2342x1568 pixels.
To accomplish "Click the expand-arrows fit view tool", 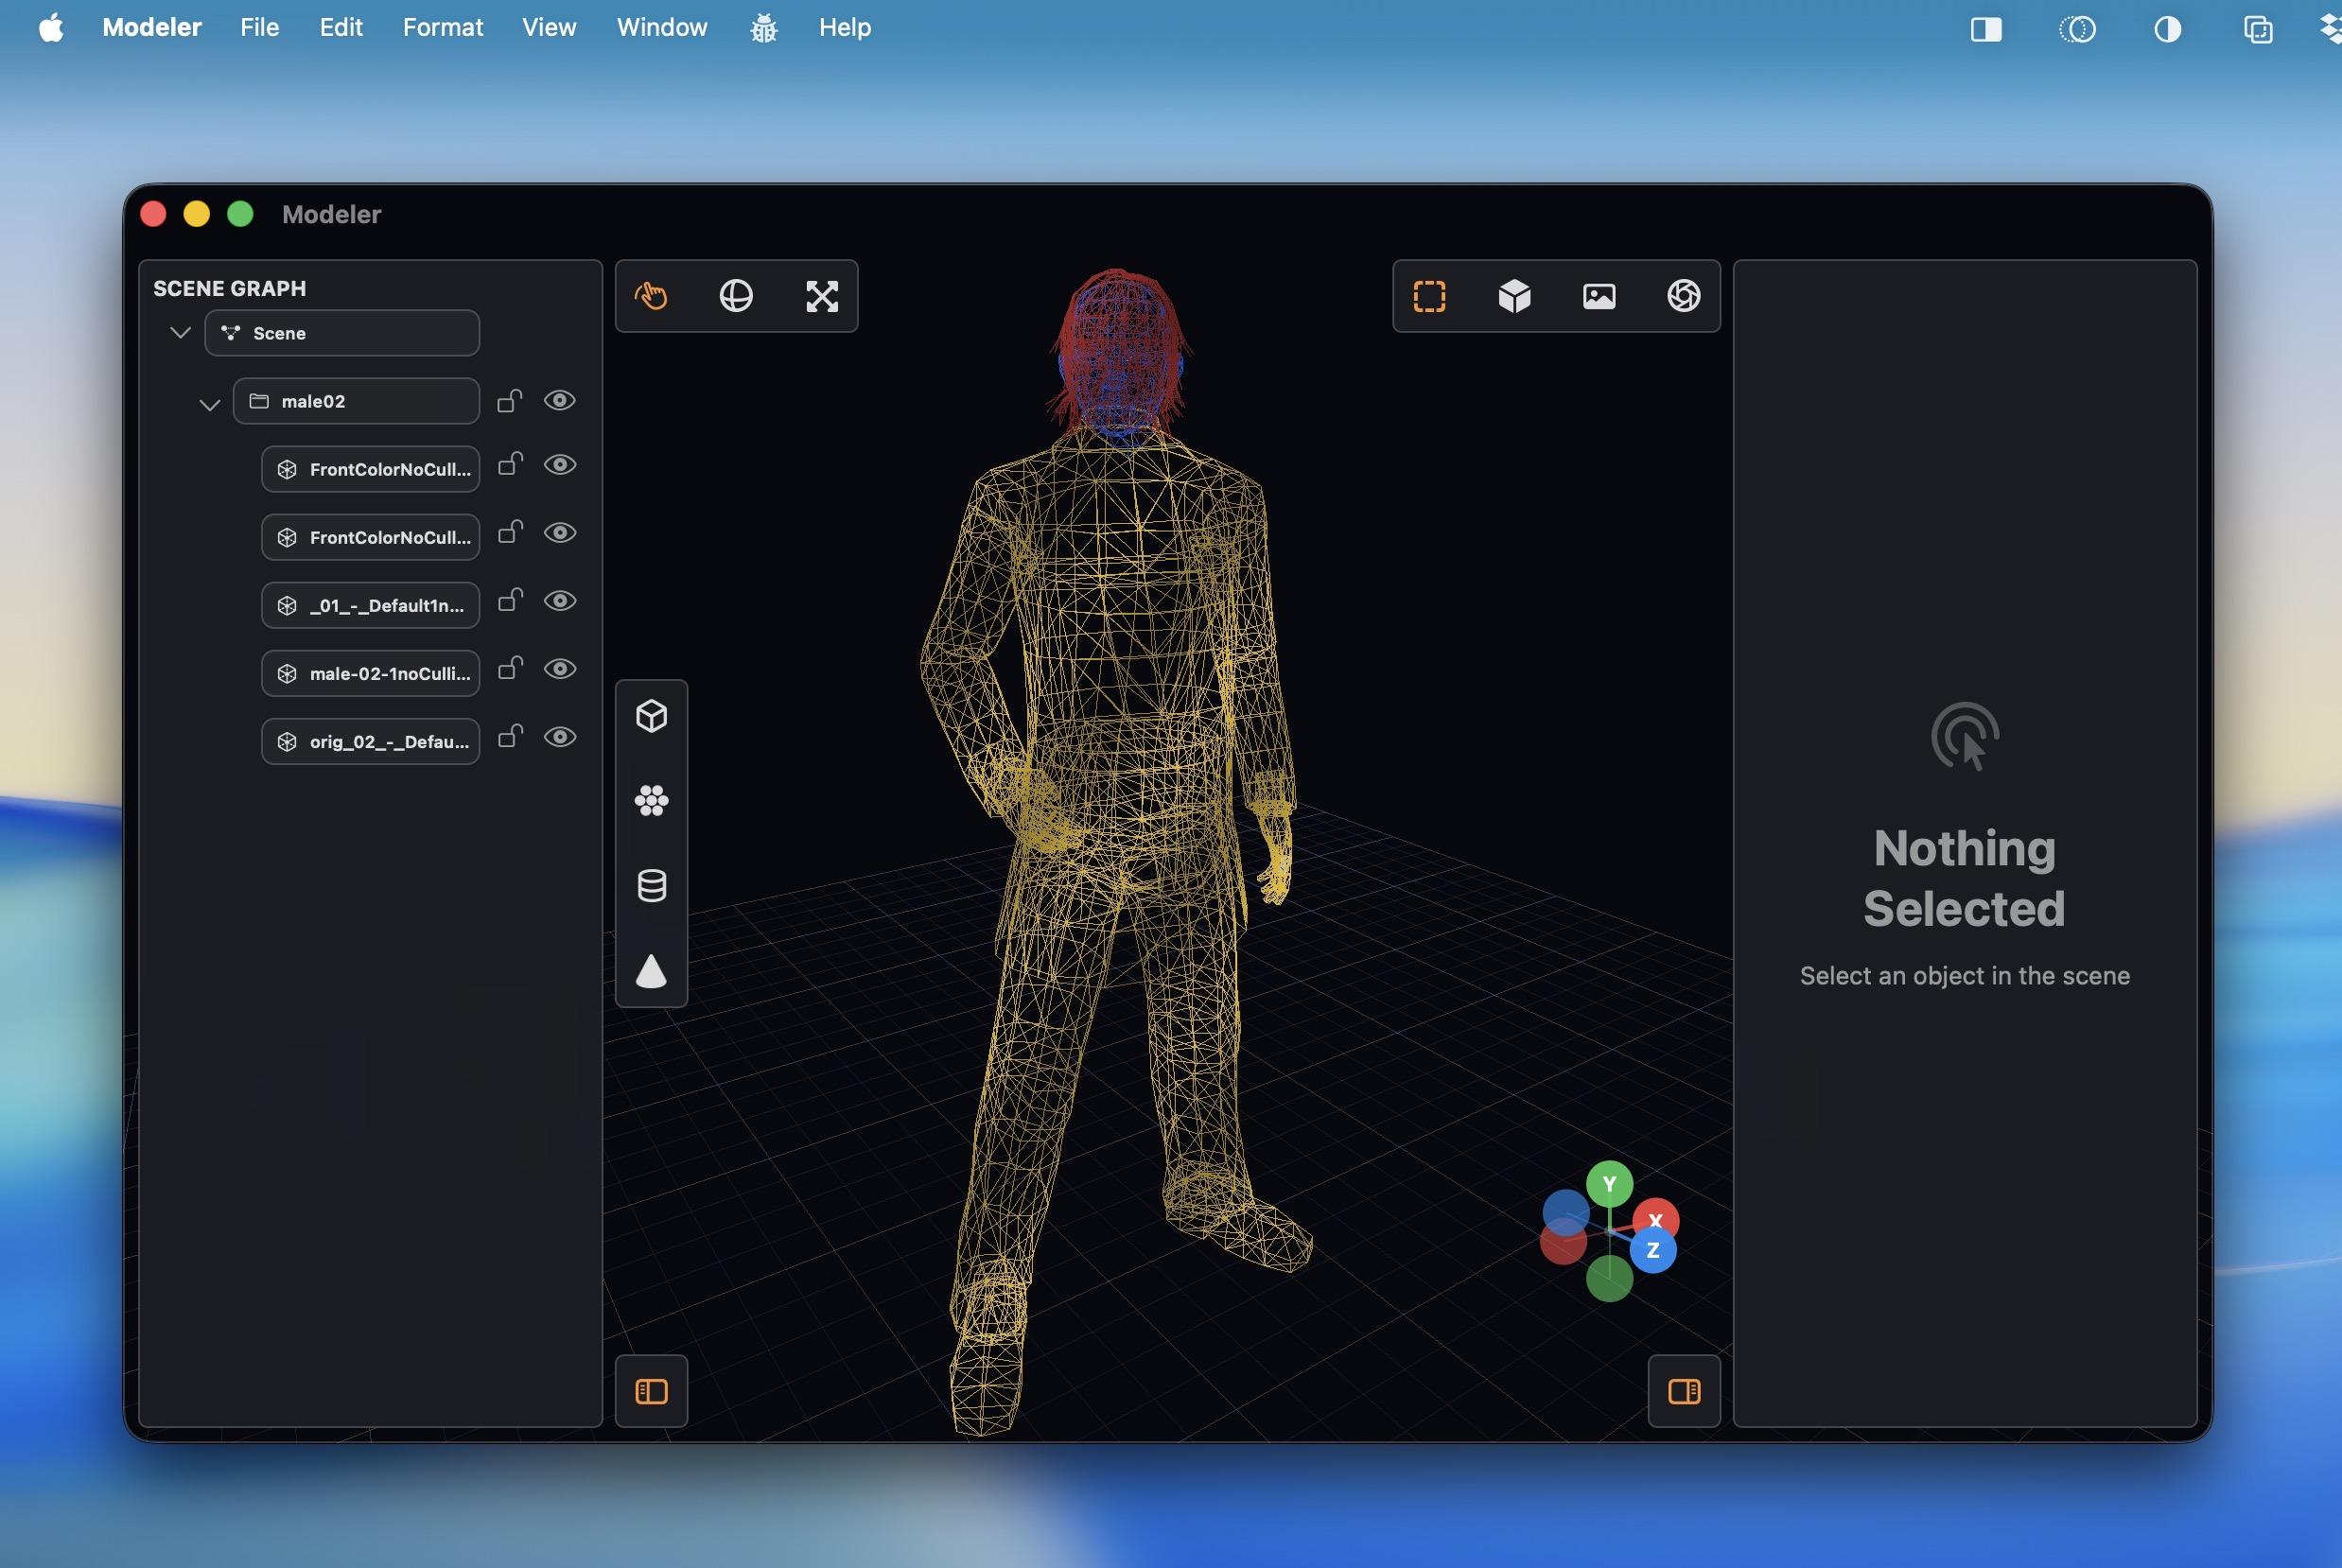I will (x=822, y=296).
